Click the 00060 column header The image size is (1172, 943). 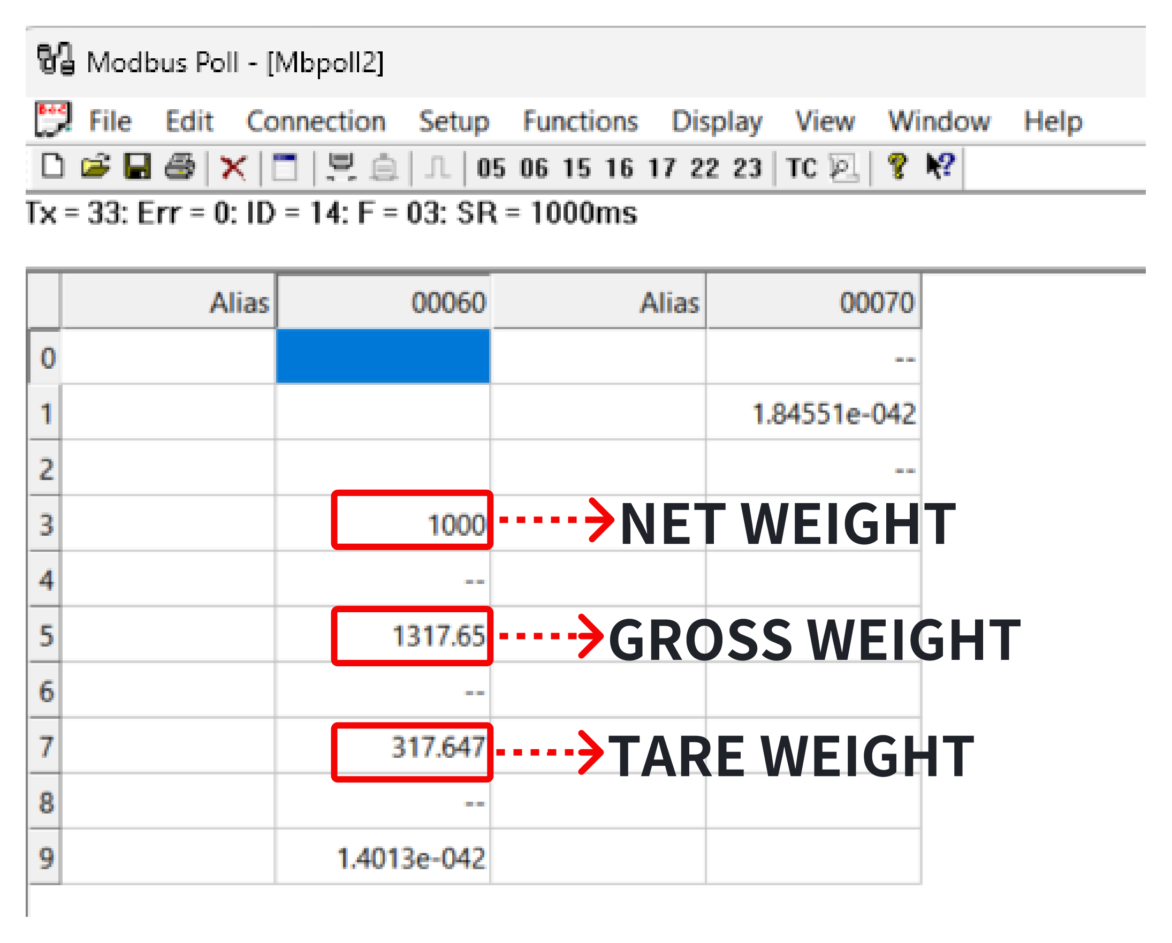tap(383, 302)
